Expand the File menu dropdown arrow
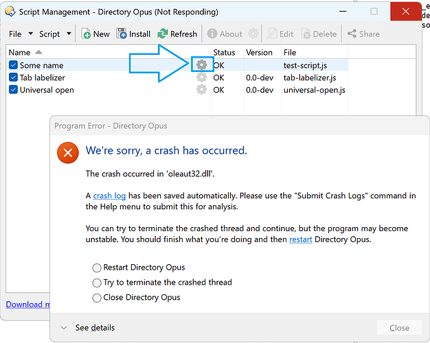Image resolution: width=430 pixels, height=343 pixels. (31, 34)
